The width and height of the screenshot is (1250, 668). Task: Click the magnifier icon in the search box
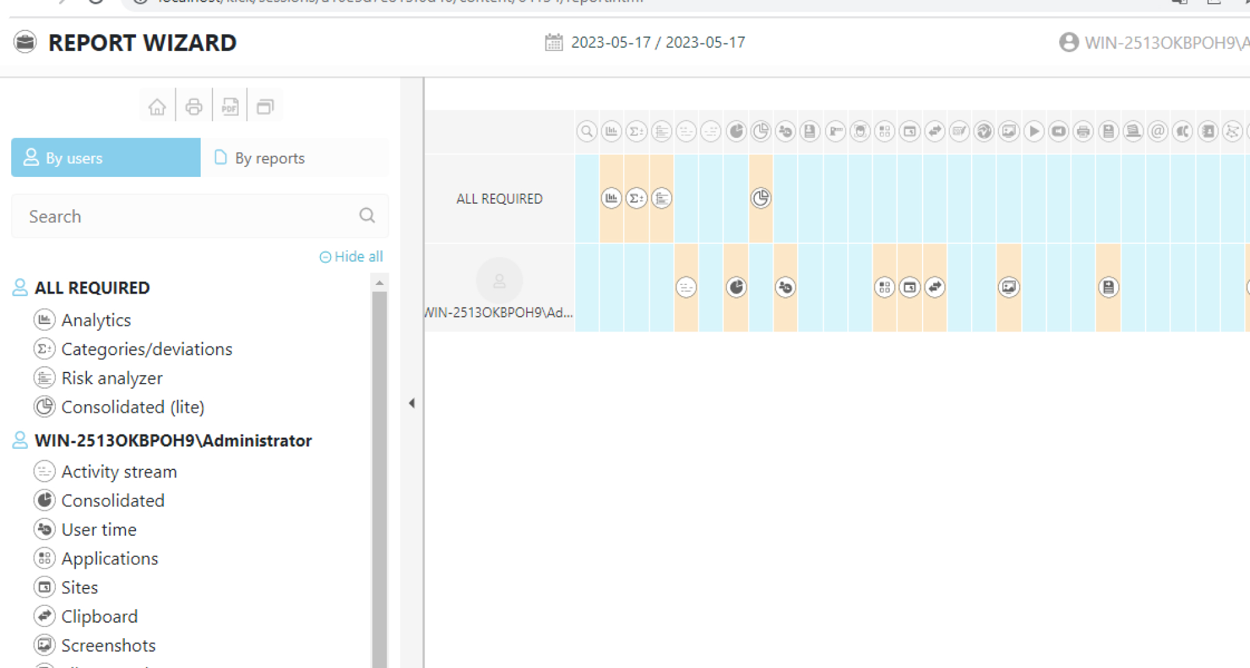tap(367, 215)
